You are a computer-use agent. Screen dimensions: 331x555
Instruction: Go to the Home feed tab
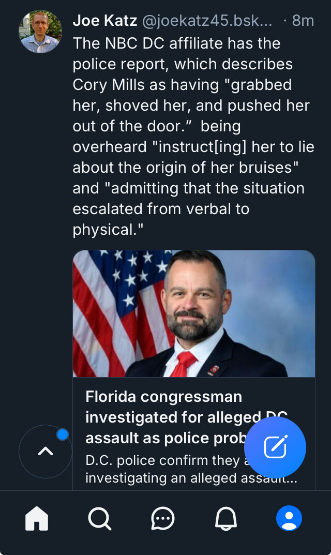tap(37, 518)
